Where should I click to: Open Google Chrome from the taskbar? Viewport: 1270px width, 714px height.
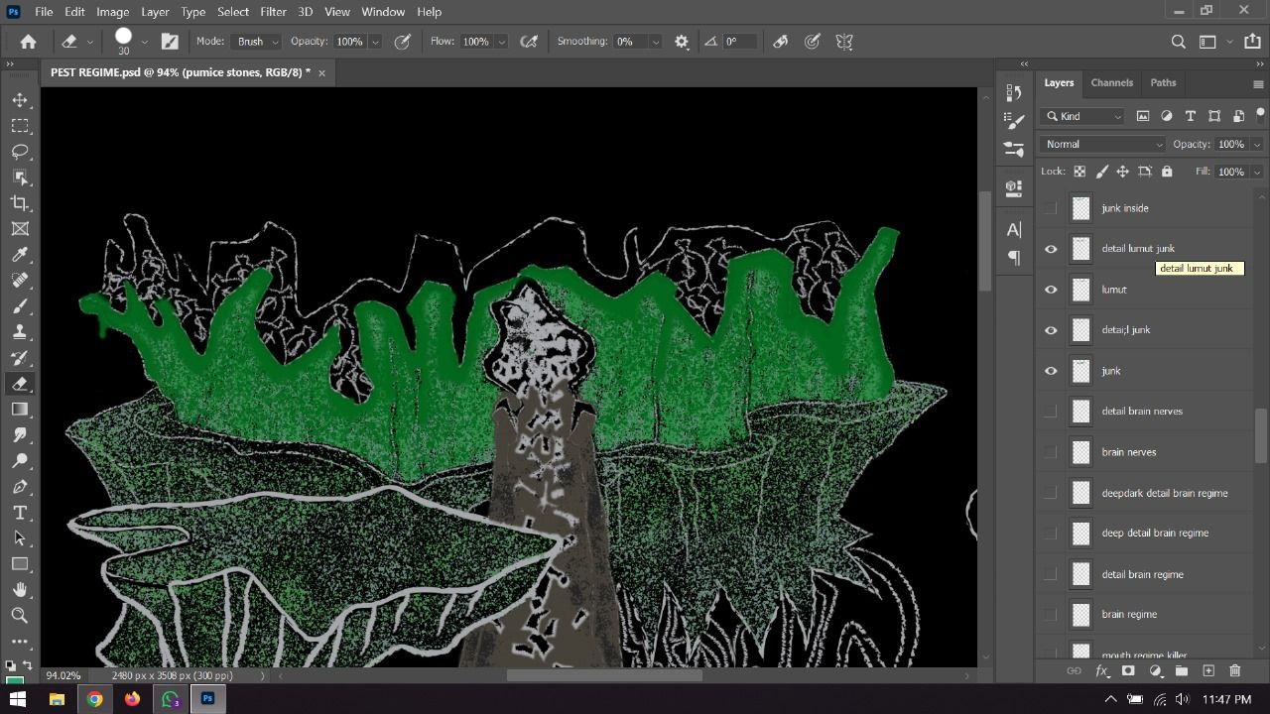pyautogui.click(x=94, y=699)
